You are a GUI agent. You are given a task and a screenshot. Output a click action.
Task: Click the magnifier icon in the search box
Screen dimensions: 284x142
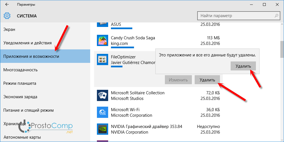[276, 16]
